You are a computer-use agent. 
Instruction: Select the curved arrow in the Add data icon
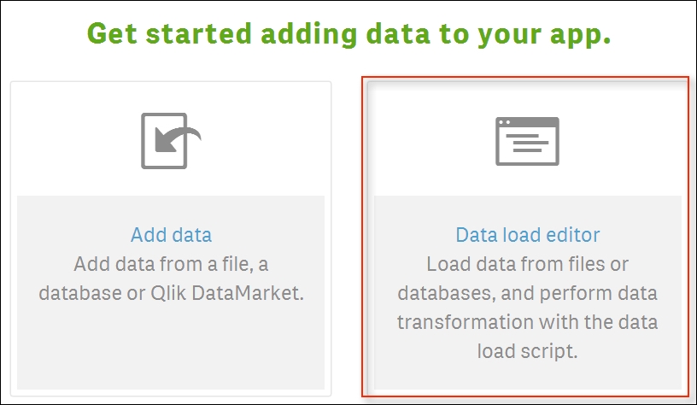[179, 139]
